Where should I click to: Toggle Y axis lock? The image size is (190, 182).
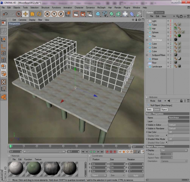(54, 14)
